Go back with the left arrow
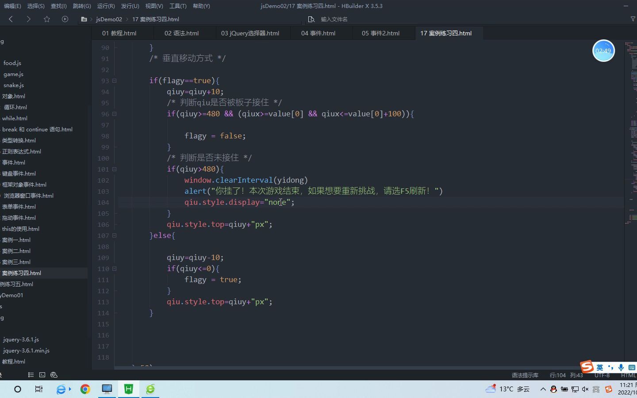The height and width of the screenshot is (398, 637). (x=11, y=19)
